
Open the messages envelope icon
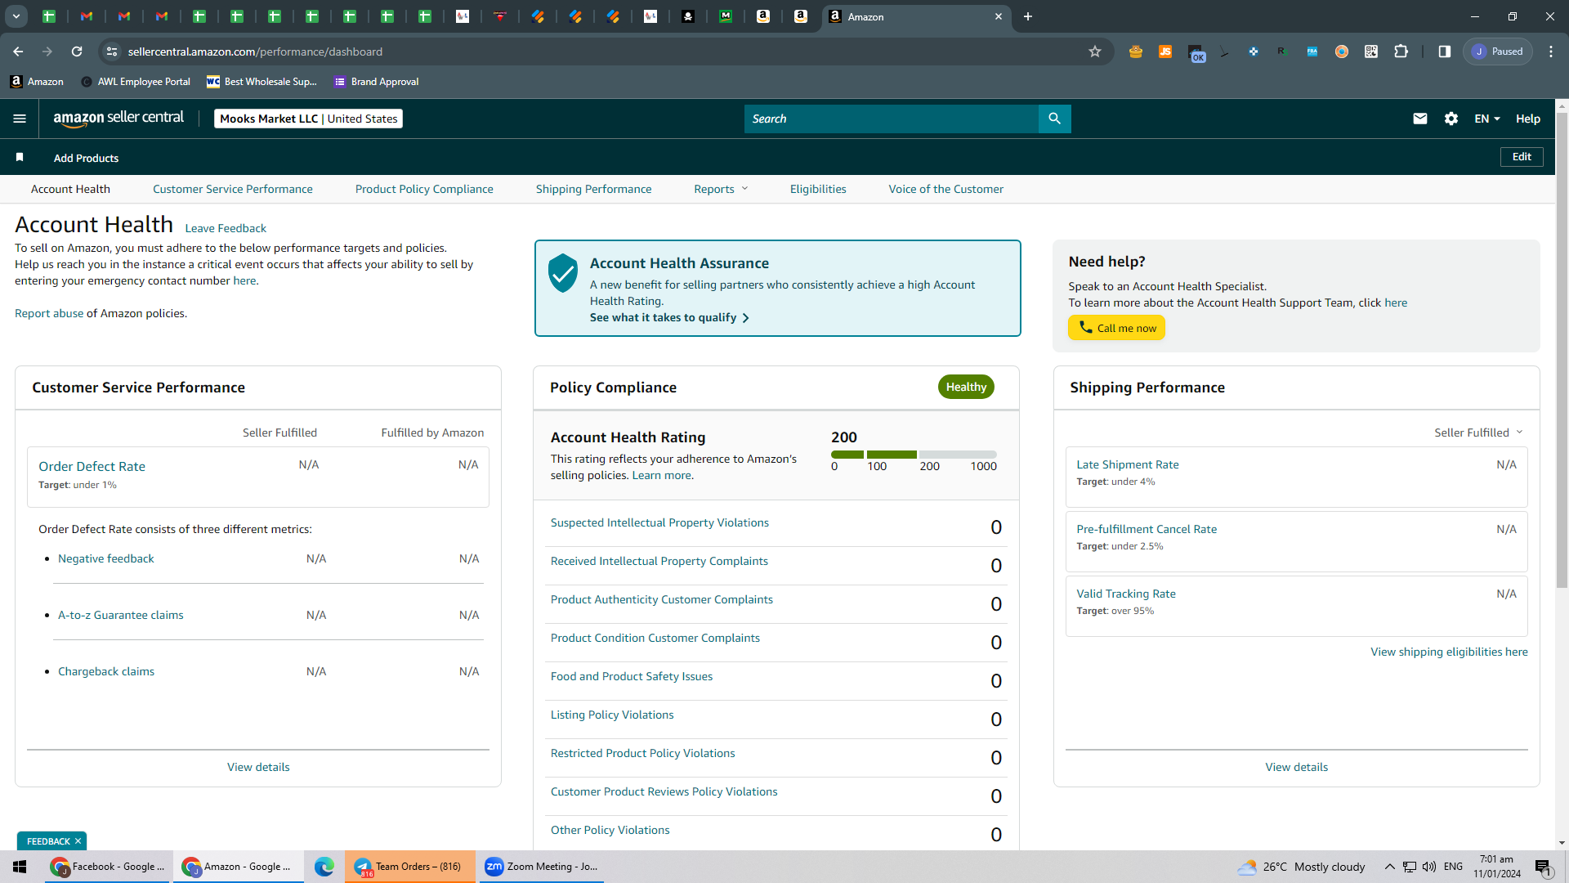[x=1420, y=119]
